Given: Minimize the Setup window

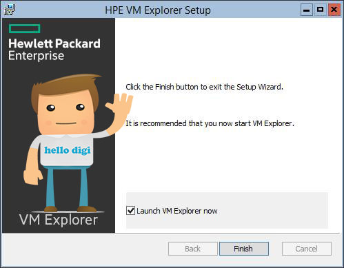Looking at the screenshot, I should click(x=307, y=10).
